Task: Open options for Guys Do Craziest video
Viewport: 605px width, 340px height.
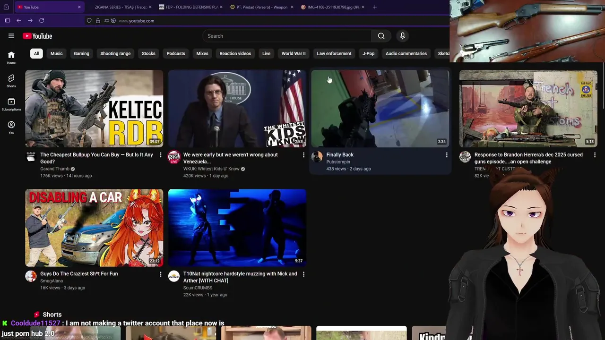Action: click(161, 274)
